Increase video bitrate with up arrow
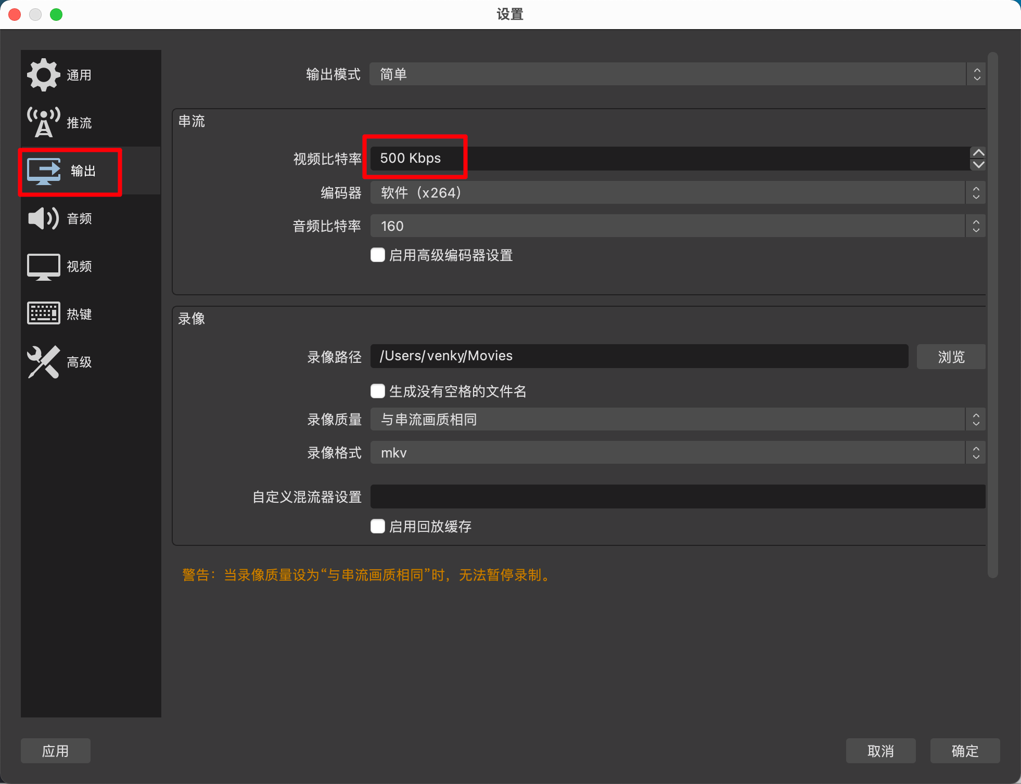The width and height of the screenshot is (1021, 784). tap(978, 152)
